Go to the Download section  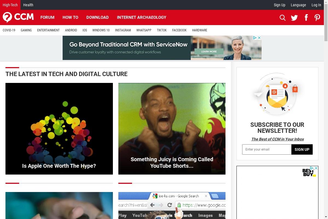pyautogui.click(x=98, y=17)
